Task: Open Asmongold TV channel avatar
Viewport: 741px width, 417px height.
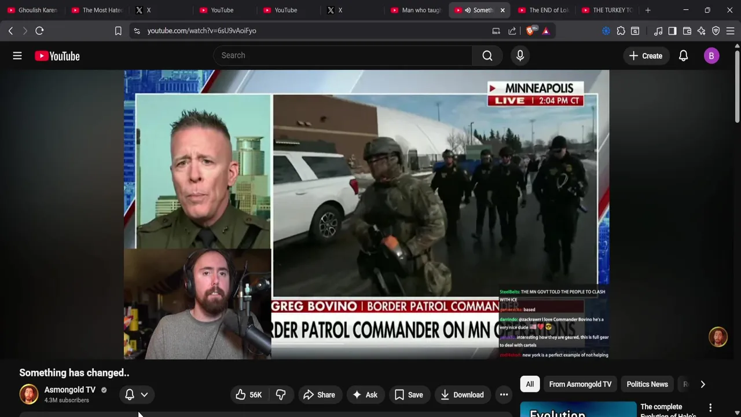Action: click(29, 394)
